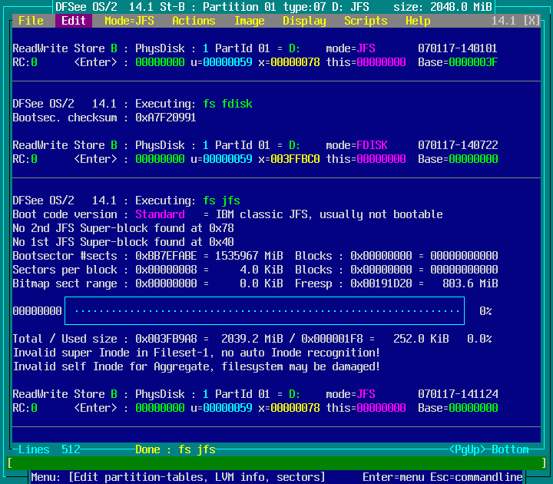The height and width of the screenshot is (484, 553).
Task: Close the window using the [X] button
Action: 531,21
